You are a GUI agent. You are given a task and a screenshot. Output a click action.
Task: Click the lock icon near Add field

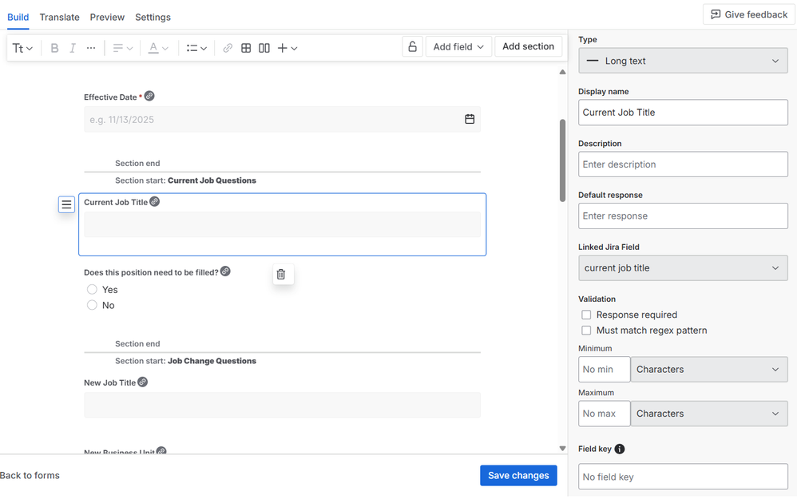(x=412, y=46)
